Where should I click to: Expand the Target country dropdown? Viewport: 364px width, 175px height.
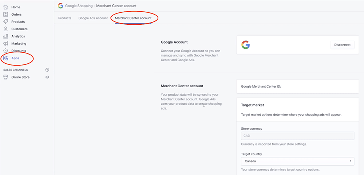coord(297,161)
